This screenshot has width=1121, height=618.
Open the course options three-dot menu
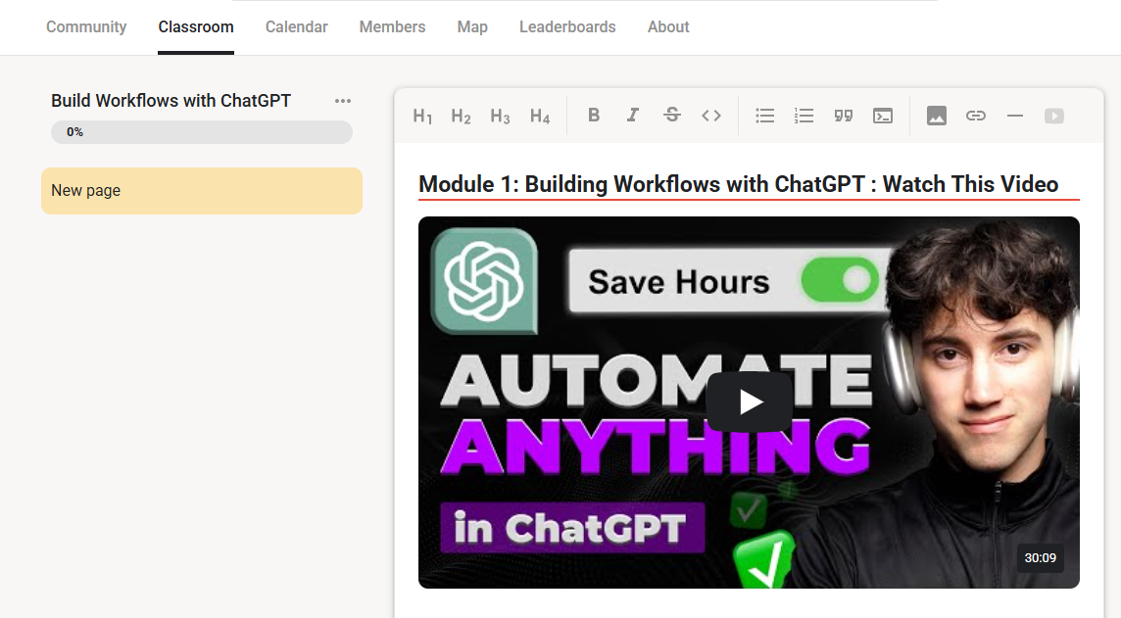click(x=343, y=101)
